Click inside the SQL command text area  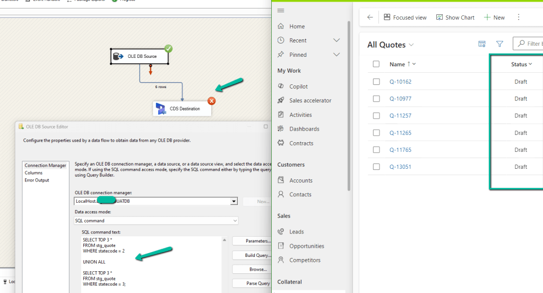pyautogui.click(x=151, y=264)
